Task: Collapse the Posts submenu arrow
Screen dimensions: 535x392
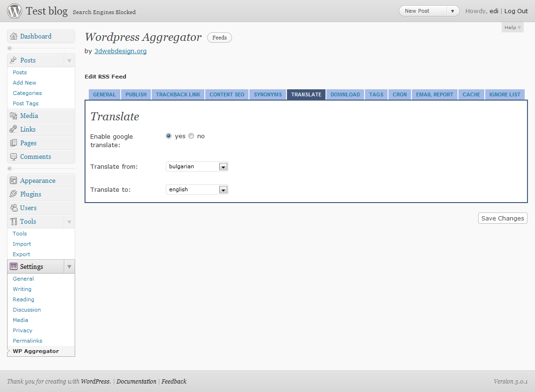Action: 69,61
